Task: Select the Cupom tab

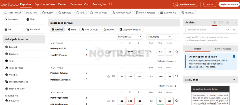Action: tap(197, 49)
